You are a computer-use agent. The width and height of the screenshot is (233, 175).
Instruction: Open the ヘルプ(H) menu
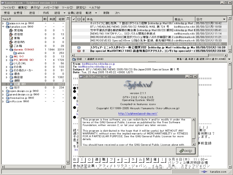point(95,8)
